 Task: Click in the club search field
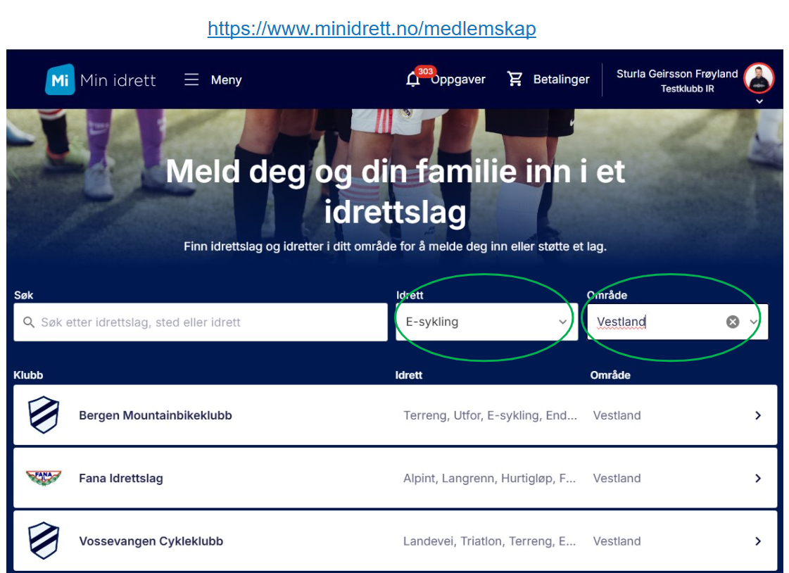coord(201,322)
